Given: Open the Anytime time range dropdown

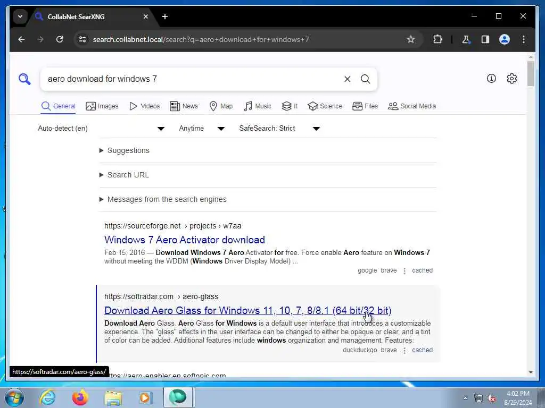Looking at the screenshot, I should (x=202, y=129).
